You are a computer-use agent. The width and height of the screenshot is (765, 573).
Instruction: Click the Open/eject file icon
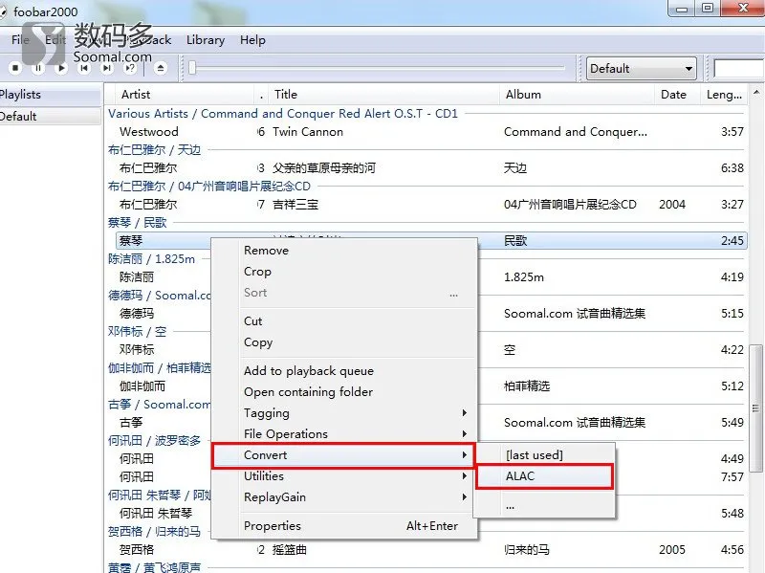(161, 68)
